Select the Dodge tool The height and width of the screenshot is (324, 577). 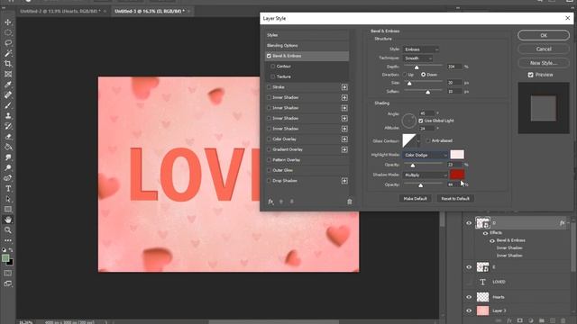pos(8,168)
